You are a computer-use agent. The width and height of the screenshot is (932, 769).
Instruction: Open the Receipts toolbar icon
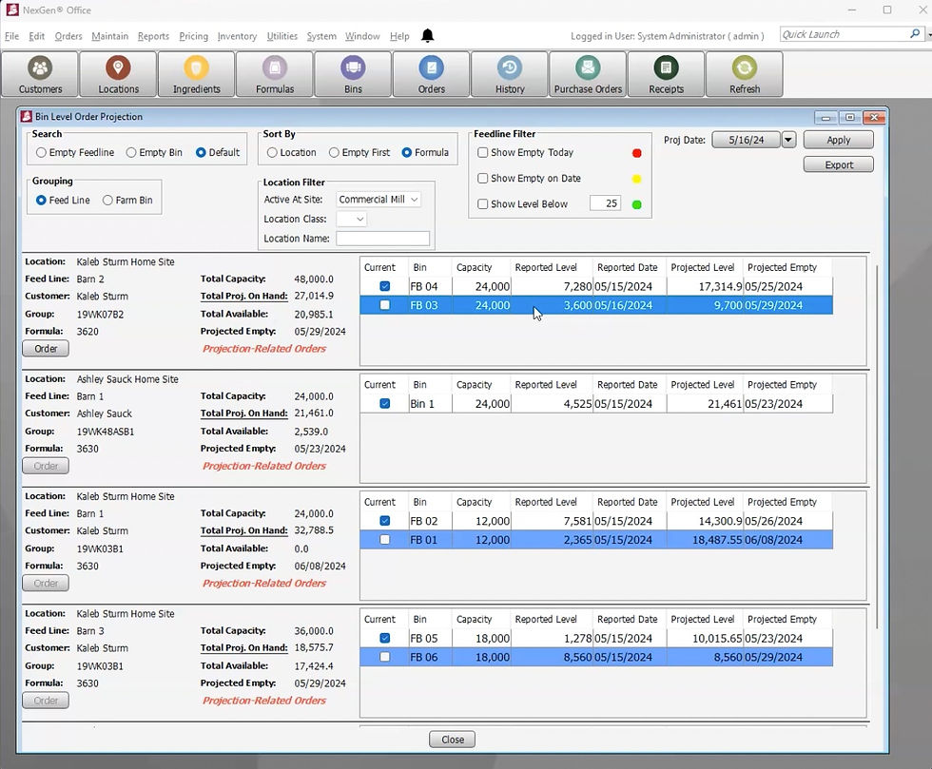(x=667, y=74)
